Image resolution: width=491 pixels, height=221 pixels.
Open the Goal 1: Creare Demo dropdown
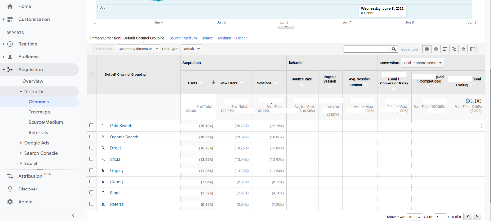coord(423,63)
